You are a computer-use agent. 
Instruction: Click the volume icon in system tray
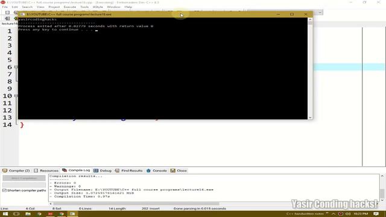coord(348,214)
